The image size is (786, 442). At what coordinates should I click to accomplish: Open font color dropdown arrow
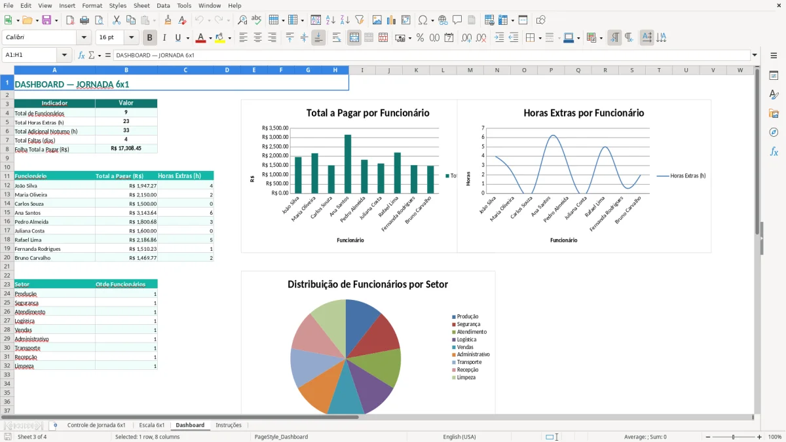coord(210,38)
